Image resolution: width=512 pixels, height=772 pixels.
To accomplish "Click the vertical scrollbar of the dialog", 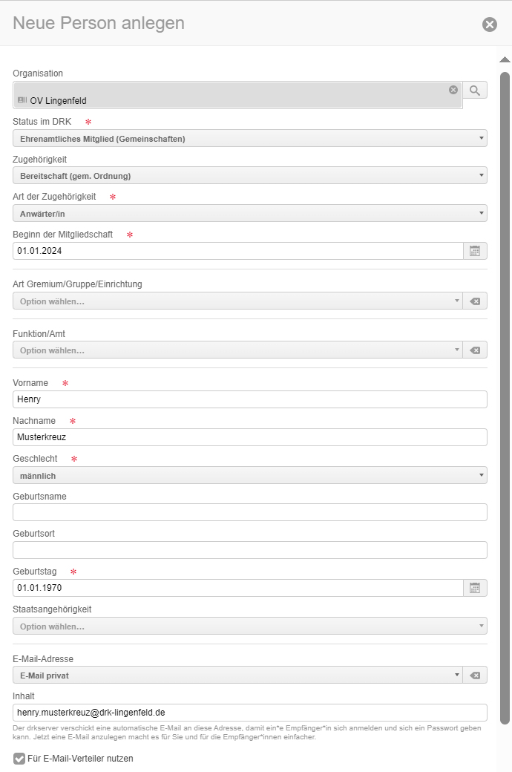I will [x=505, y=371].
